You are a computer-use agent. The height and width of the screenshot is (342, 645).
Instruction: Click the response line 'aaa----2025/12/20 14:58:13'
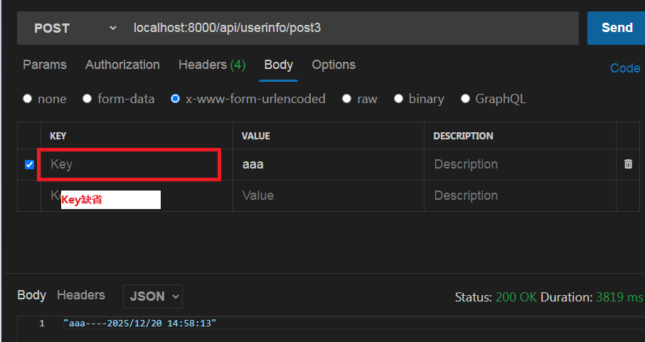click(x=140, y=324)
